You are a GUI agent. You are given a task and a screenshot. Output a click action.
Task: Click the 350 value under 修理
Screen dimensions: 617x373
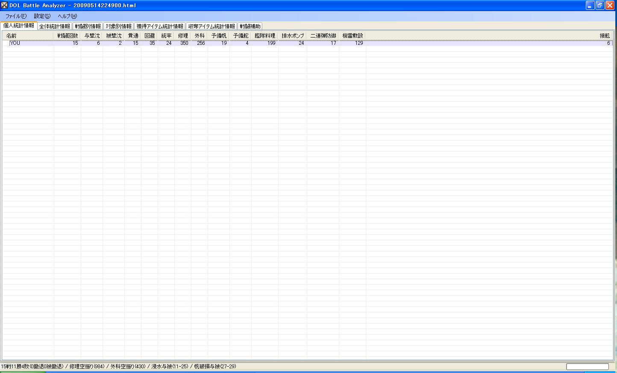tap(184, 43)
